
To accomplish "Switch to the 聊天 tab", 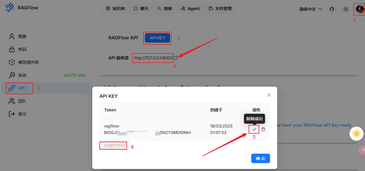I will pyautogui.click(x=141, y=8).
